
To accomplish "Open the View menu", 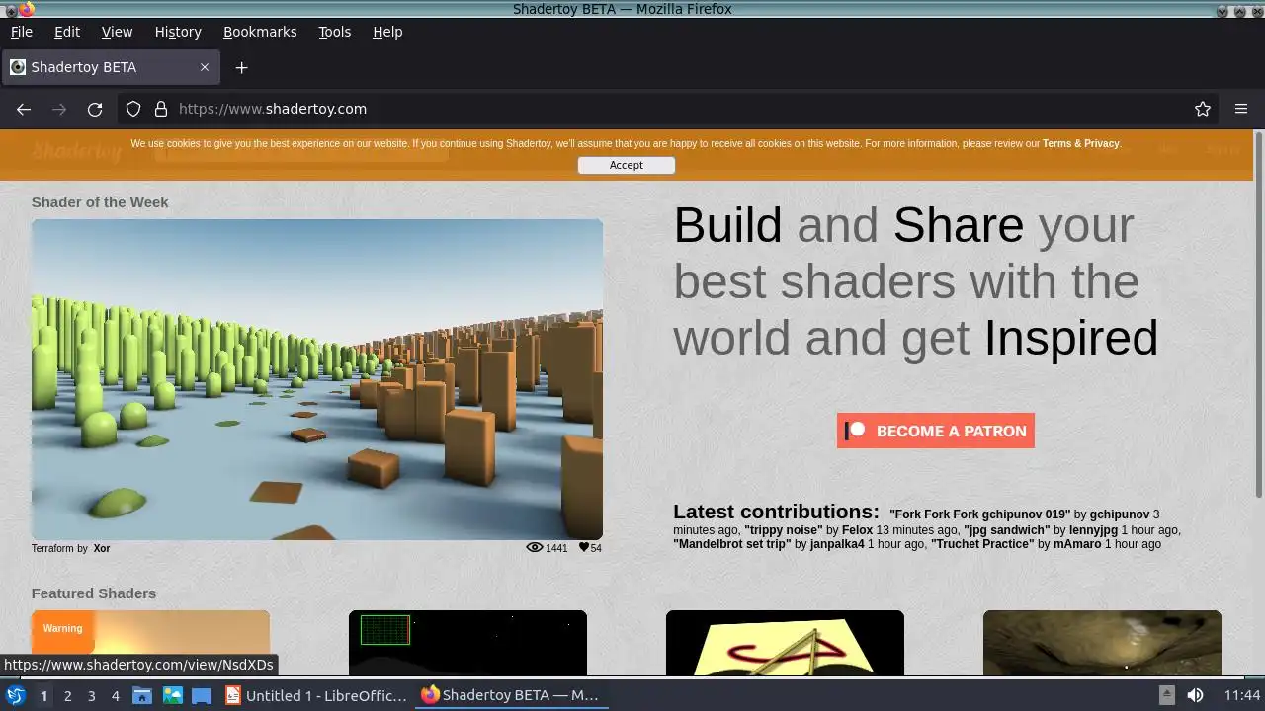I will pos(117,32).
